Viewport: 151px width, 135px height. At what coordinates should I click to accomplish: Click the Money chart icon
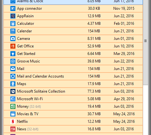(13, 106)
